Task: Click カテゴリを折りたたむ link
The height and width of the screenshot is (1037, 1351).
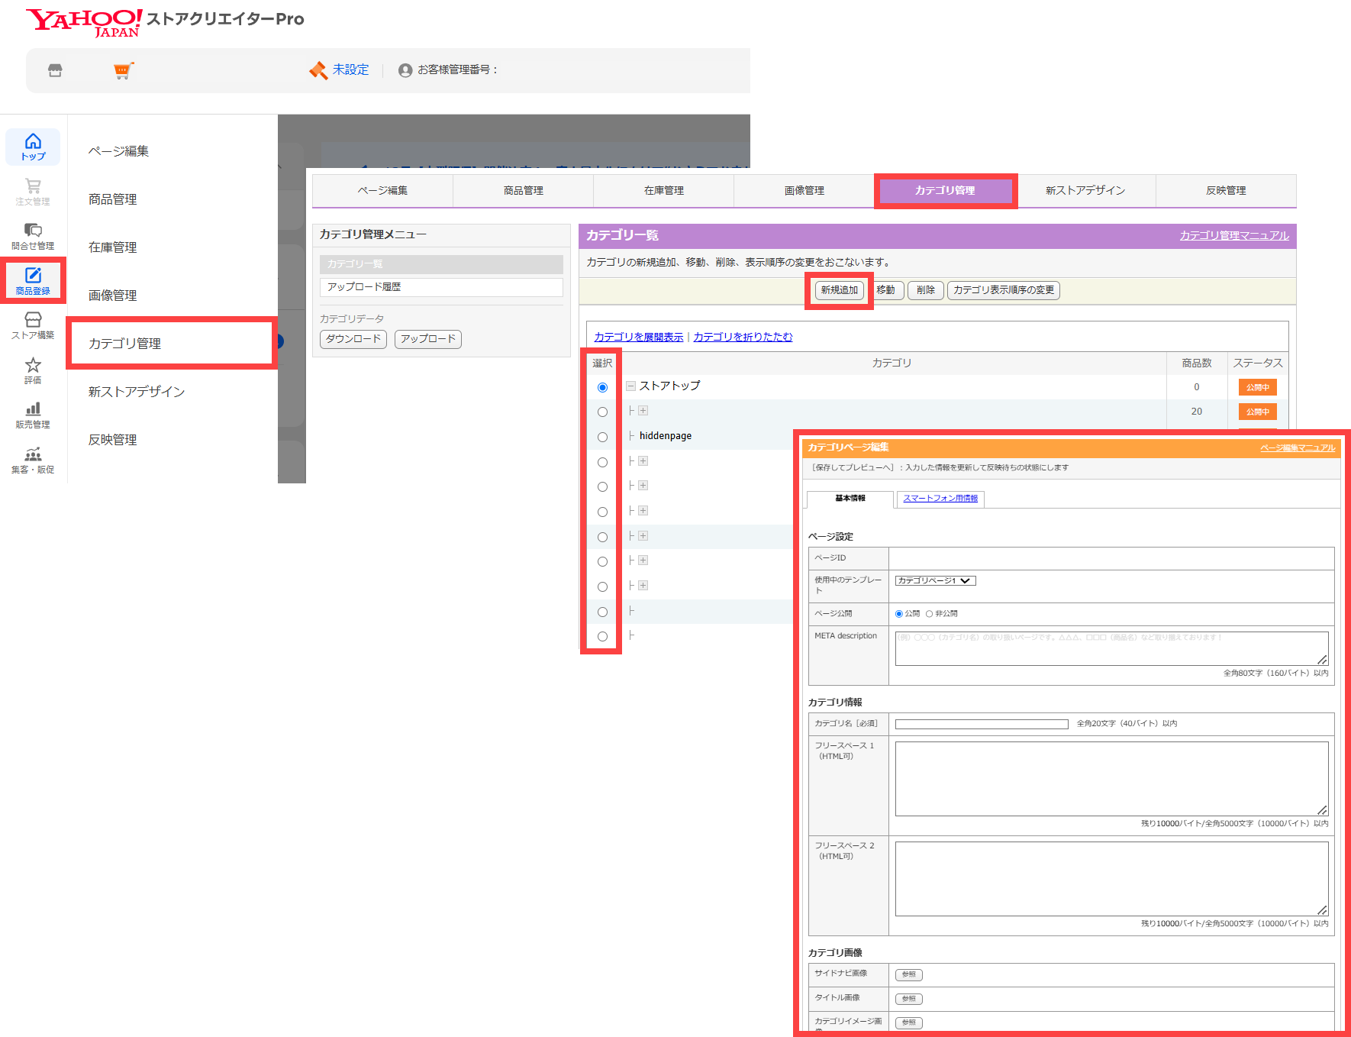Action: tap(743, 337)
